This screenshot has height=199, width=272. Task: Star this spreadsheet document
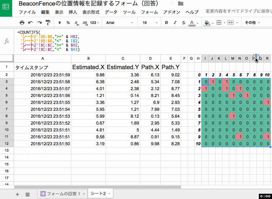[171, 4]
